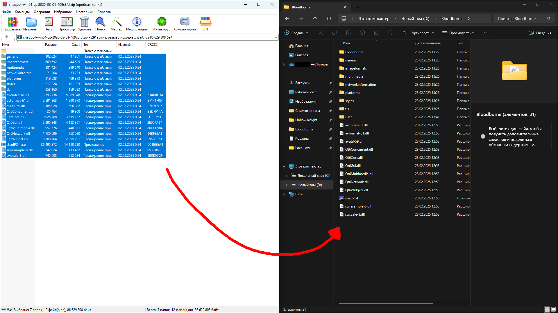Refresh the Bloodborne folder view

(x=329, y=19)
